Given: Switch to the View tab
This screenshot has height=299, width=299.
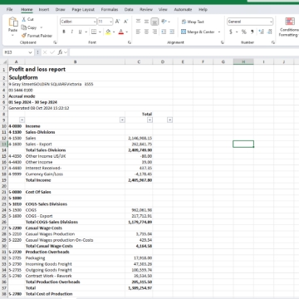Looking at the screenshot, I should [x=163, y=9].
